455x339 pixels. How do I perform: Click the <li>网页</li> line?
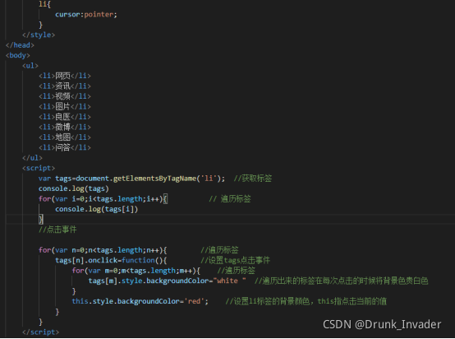(65, 76)
